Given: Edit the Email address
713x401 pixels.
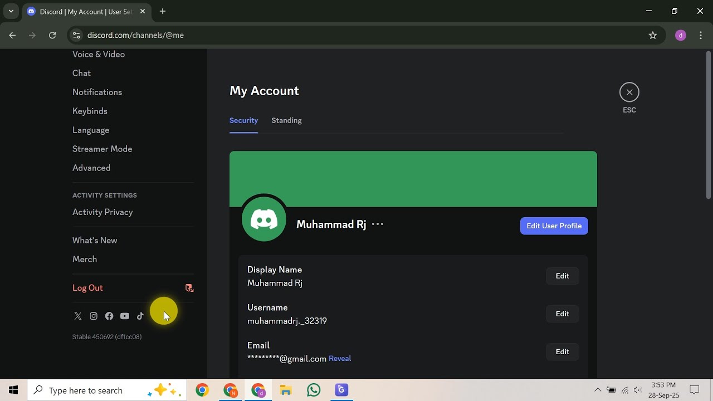Looking at the screenshot, I should [x=562, y=351].
